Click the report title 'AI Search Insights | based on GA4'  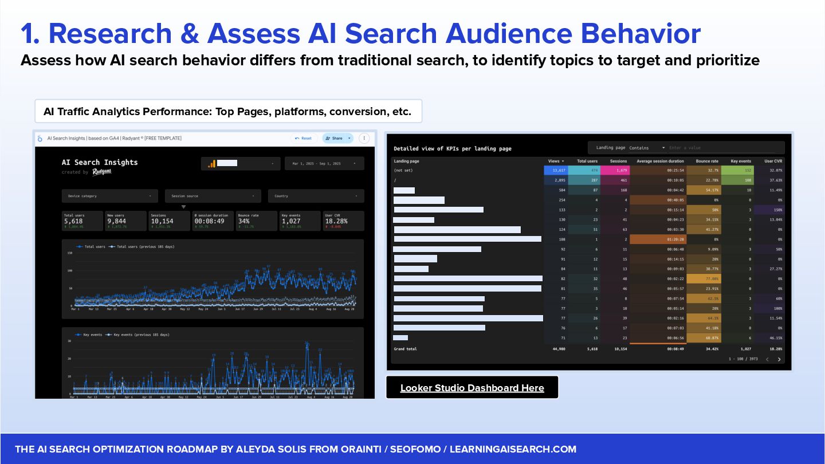pyautogui.click(x=115, y=138)
